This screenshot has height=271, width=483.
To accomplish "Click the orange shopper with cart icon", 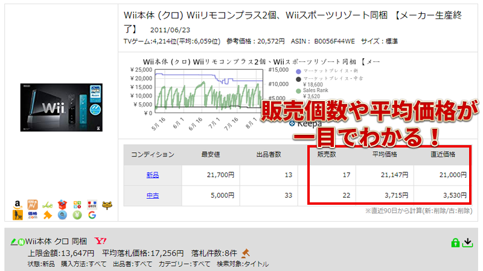I will pyautogui.click(x=18, y=215).
